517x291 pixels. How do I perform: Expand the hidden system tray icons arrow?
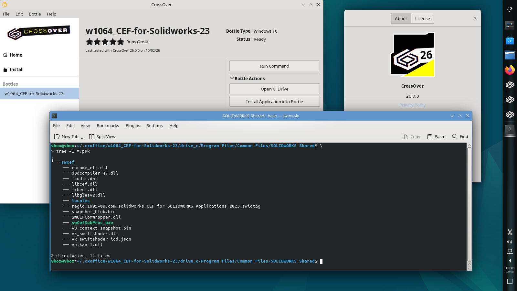click(510, 261)
